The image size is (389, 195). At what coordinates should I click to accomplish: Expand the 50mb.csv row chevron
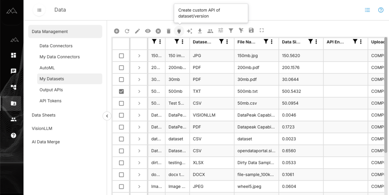click(x=139, y=103)
